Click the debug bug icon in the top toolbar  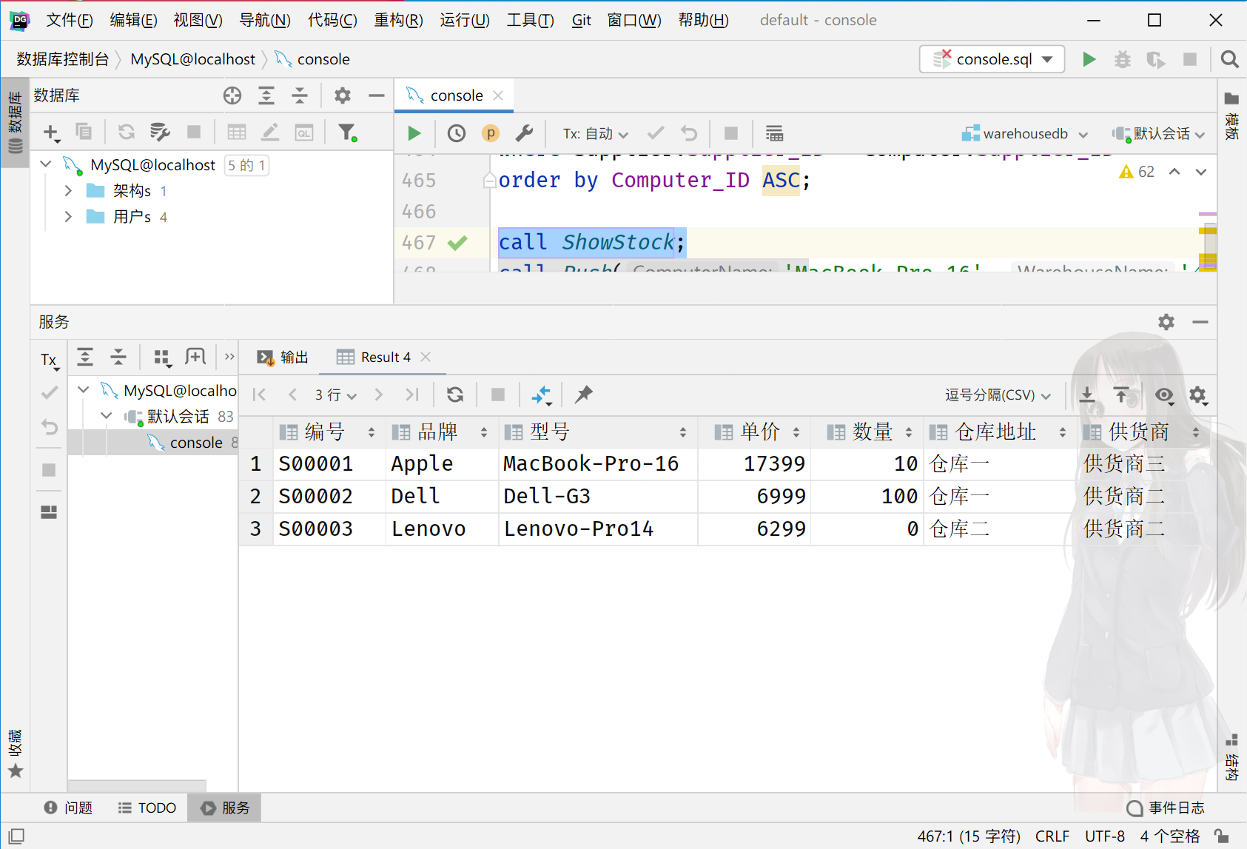1123,59
